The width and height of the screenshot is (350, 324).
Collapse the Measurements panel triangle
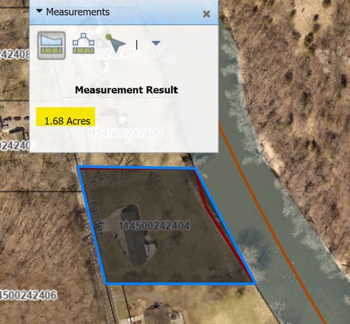(39, 11)
